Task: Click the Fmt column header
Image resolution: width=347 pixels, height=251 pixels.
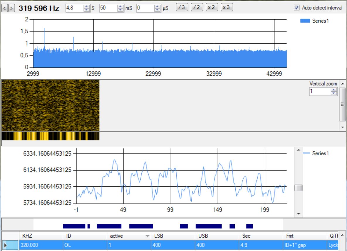Action: point(305,236)
